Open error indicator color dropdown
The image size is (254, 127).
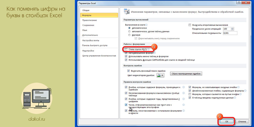tap(161, 75)
